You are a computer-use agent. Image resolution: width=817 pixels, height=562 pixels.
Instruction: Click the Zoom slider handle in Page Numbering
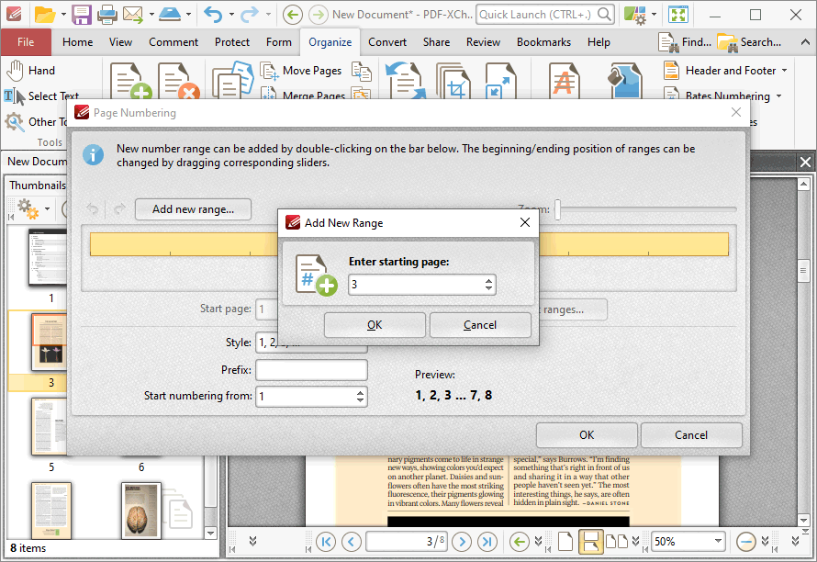[x=557, y=209]
